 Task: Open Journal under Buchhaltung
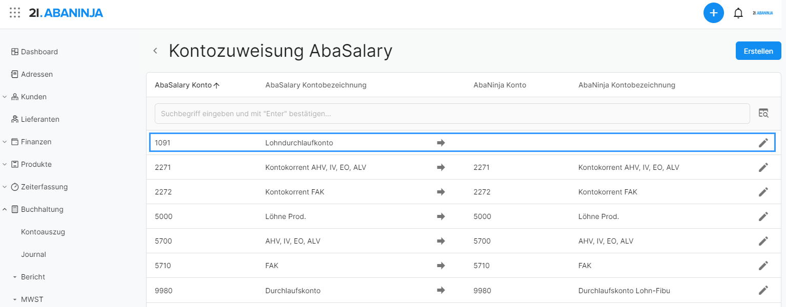pyautogui.click(x=33, y=254)
